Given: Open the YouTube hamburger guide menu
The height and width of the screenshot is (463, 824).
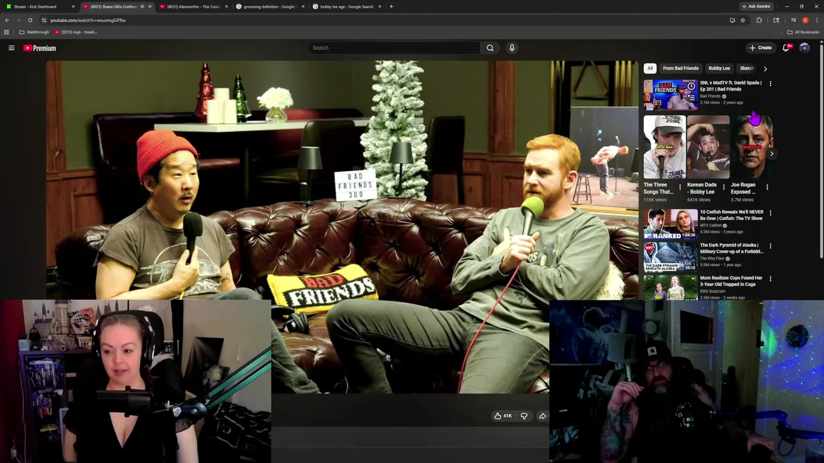Looking at the screenshot, I should (11, 48).
